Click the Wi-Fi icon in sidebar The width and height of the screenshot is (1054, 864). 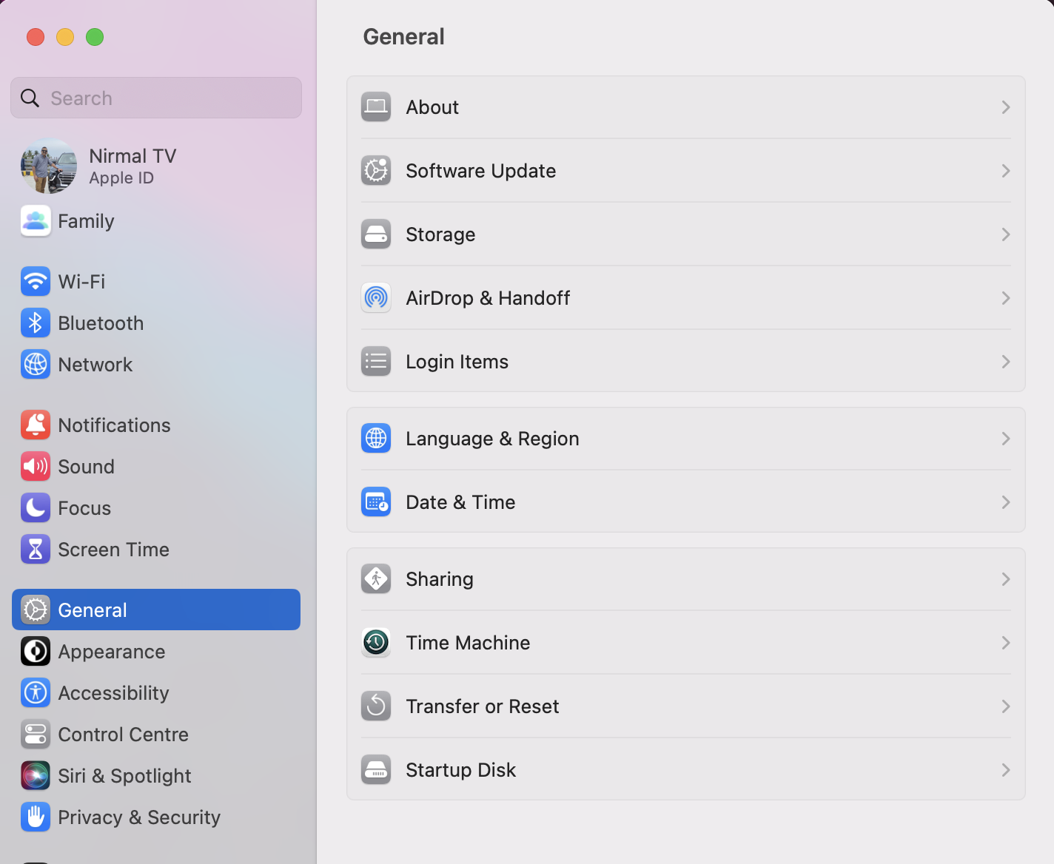click(x=36, y=282)
